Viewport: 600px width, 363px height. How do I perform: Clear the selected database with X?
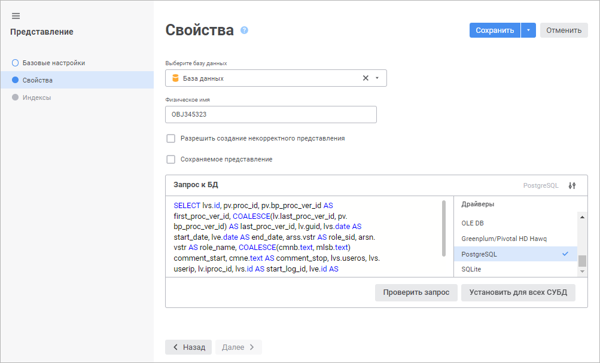366,78
